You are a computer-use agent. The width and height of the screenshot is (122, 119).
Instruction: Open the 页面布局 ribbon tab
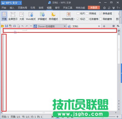pyautogui.click(x=22, y=8)
